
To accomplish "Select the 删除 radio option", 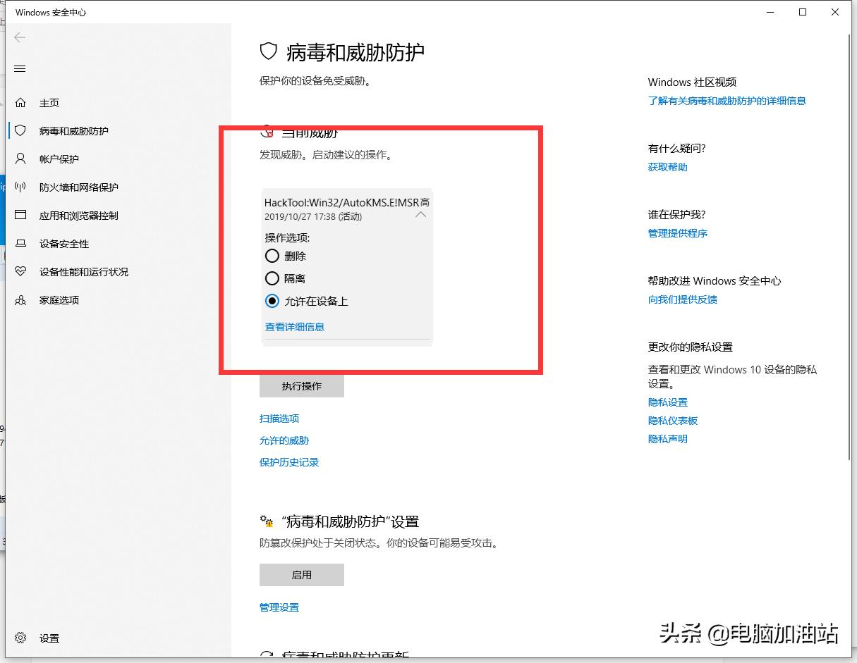I will tap(272, 256).
